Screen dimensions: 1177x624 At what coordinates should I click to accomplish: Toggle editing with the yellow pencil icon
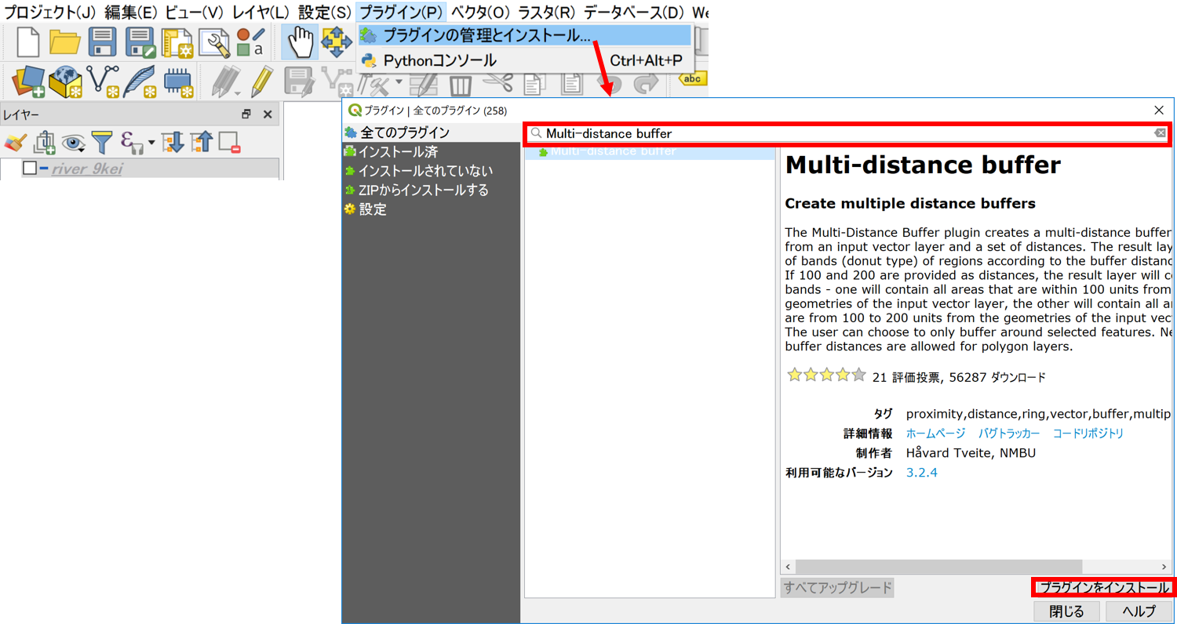pos(262,81)
